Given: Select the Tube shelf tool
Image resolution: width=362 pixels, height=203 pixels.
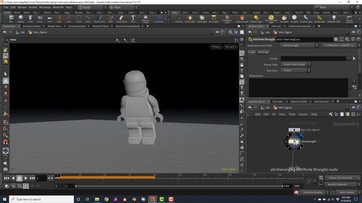Looking at the screenshot, I should pos(31,19).
